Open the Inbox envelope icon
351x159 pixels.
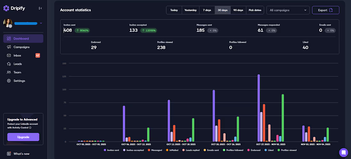(9, 55)
